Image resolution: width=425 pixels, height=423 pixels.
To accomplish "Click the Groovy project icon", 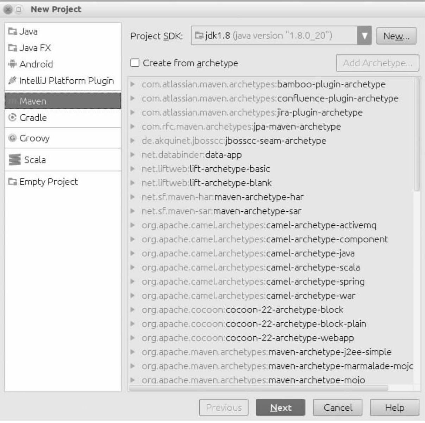I will (13, 138).
